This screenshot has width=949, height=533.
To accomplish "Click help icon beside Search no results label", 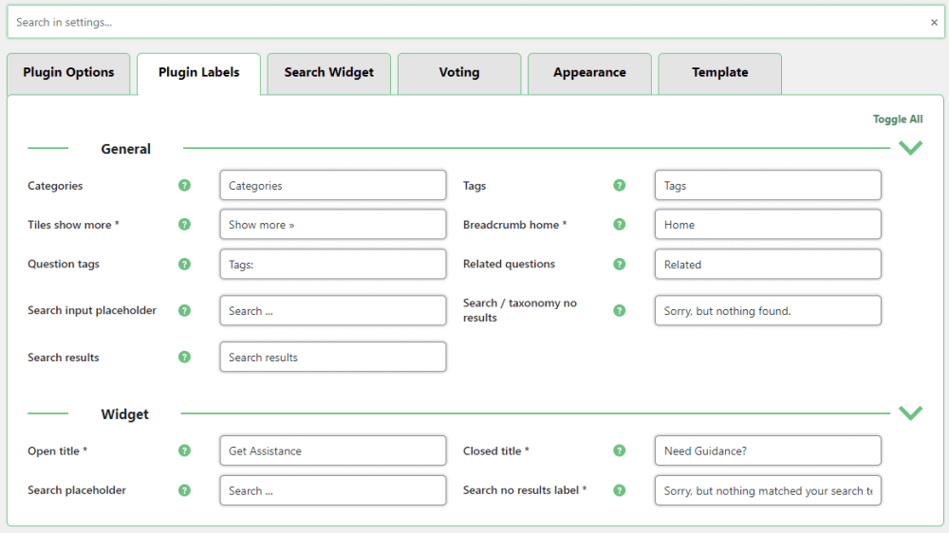I will pos(620,490).
